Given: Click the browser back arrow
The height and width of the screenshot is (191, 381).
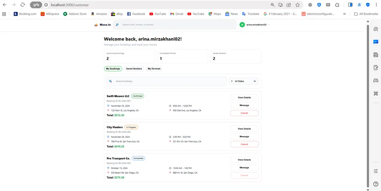Looking at the screenshot, I should click(x=5, y=5).
